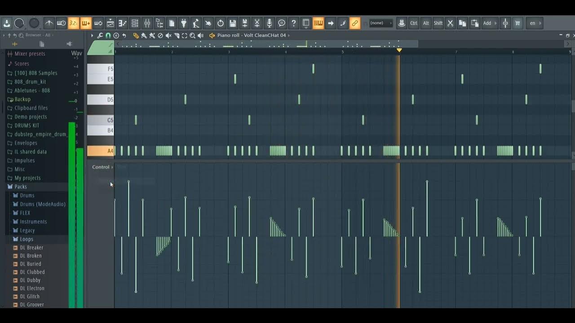Open the Channel rack window
Viewport: 575px width, 323px height.
pos(135,23)
